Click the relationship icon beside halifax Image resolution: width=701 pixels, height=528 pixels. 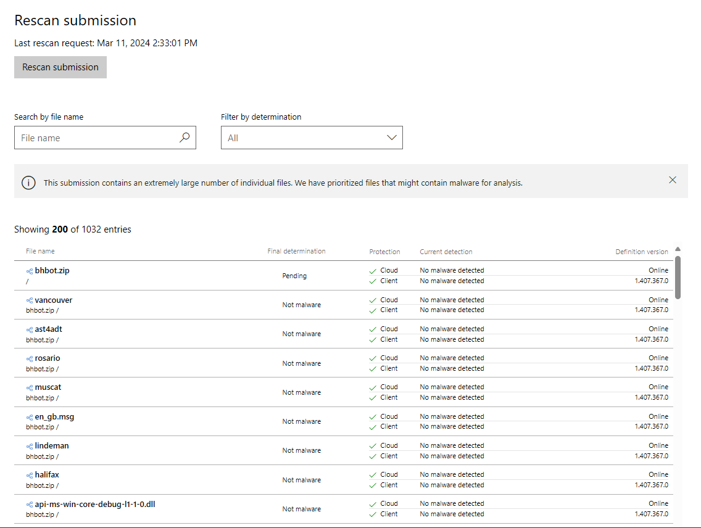[x=29, y=474]
